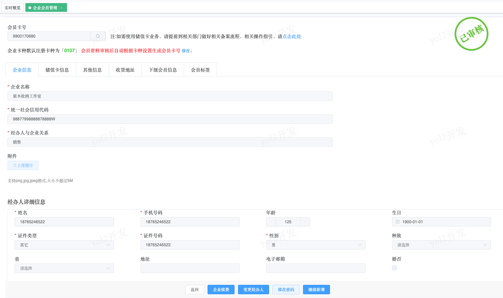Image resolution: width=503 pixels, height=298 pixels.
Task: Click the upload icon in 上传图片 button
Action: [15, 165]
